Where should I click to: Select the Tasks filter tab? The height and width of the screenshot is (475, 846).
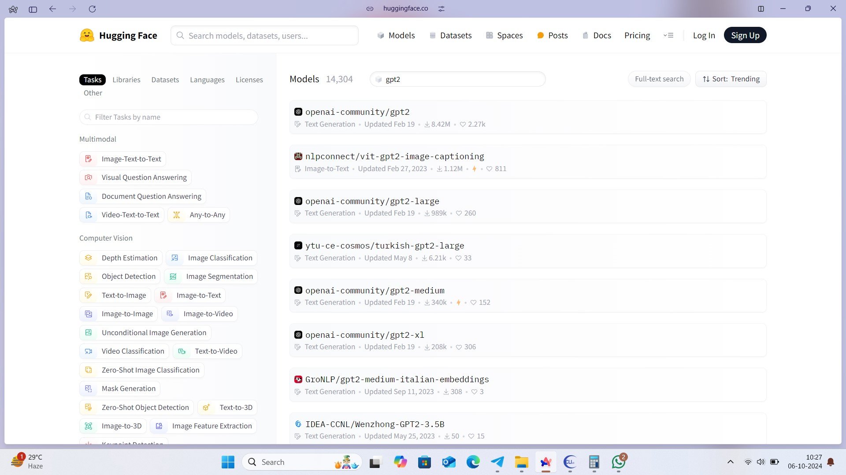click(x=93, y=80)
